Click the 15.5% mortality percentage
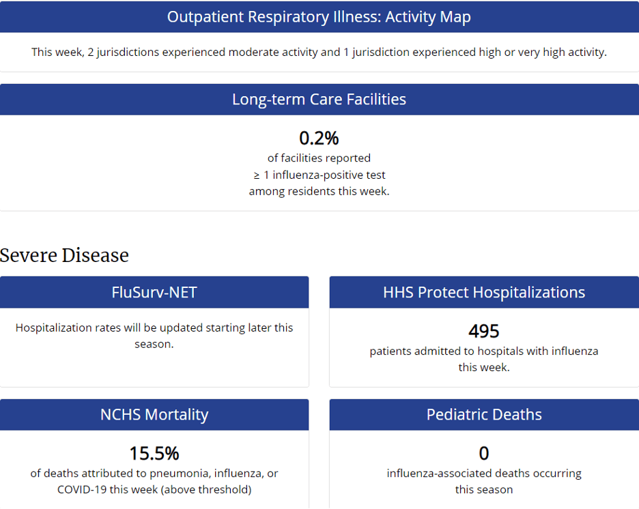 pos(154,454)
